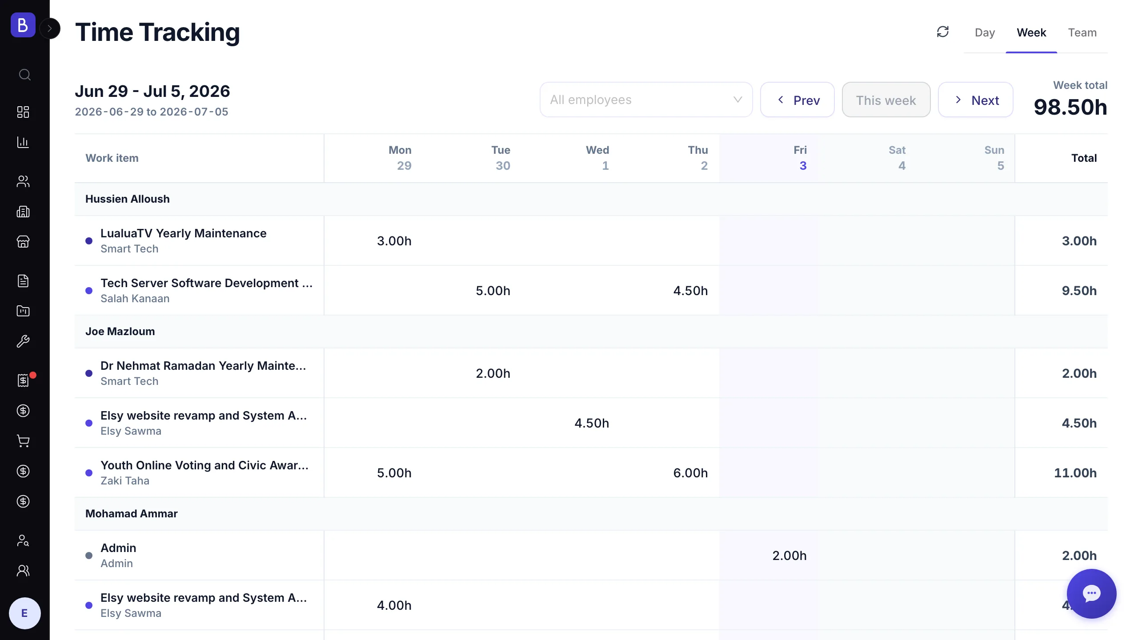This screenshot has width=1138, height=640.
Task: Open the storefront icon in the sidebar
Action: tap(23, 242)
